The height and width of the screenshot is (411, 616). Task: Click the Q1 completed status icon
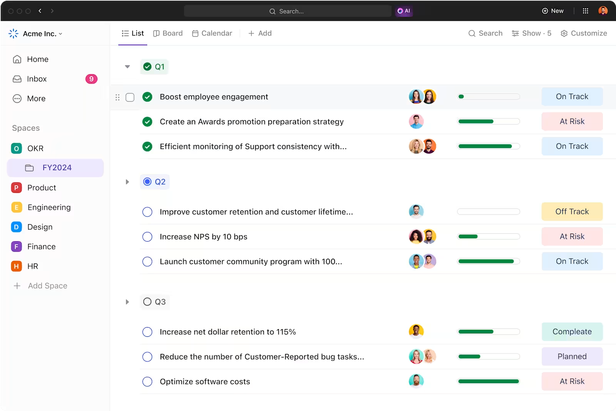click(147, 67)
